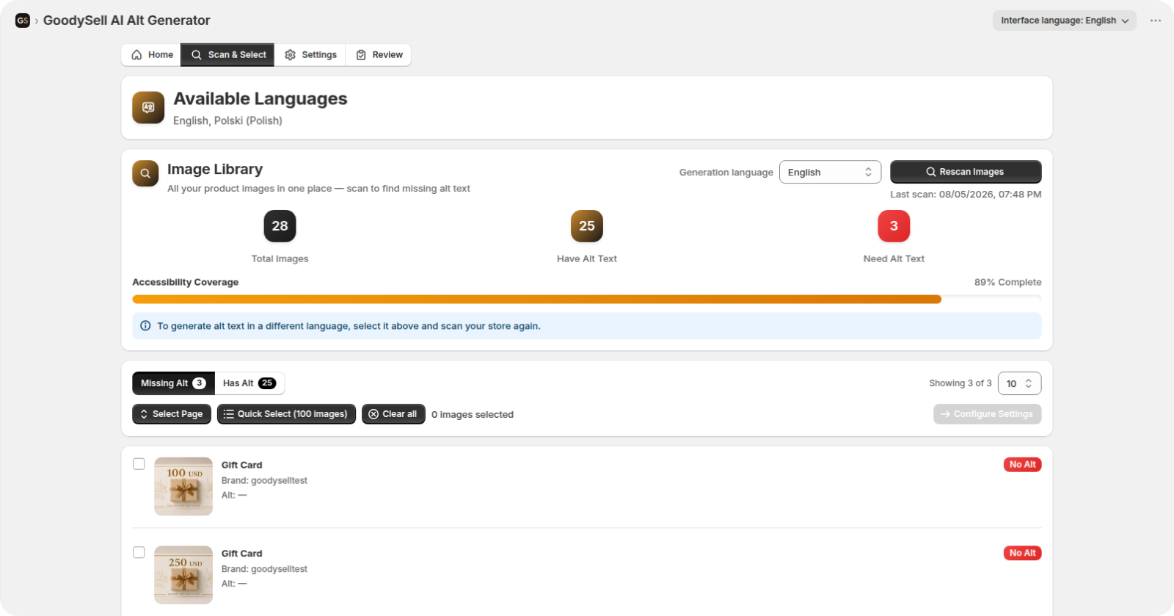Click the 25 Have Alt Text badge

coord(587,226)
